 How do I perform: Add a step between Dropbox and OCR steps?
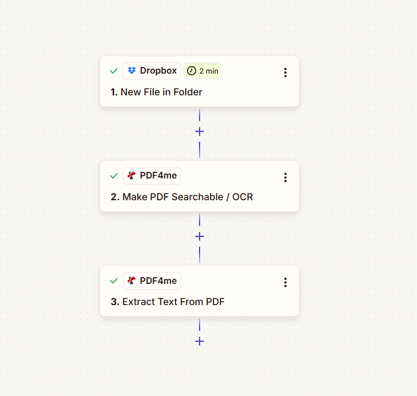tap(200, 132)
